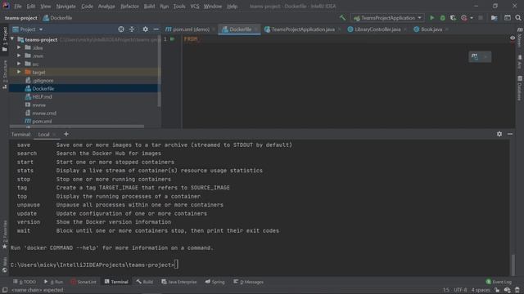Switch to LibraryController.java editor tab
The image size is (524, 294).
click(x=377, y=29)
